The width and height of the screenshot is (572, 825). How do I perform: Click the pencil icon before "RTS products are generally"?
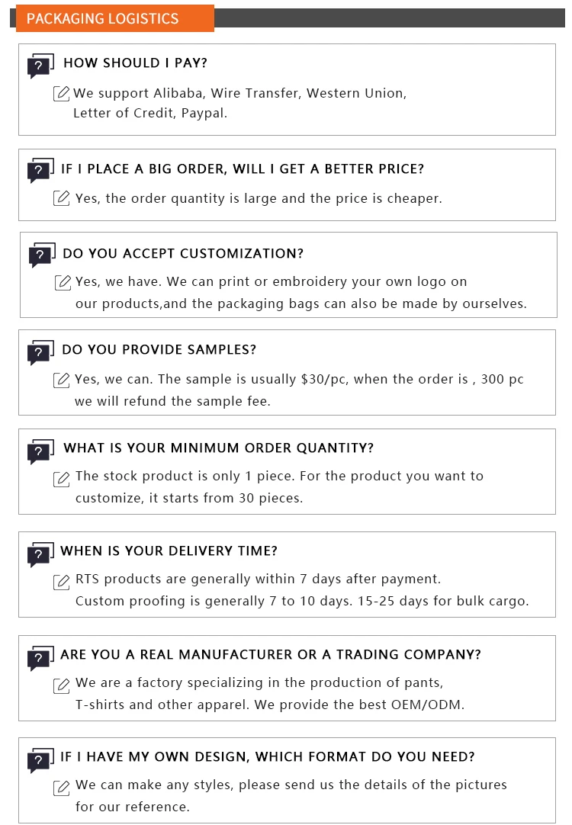(x=62, y=580)
